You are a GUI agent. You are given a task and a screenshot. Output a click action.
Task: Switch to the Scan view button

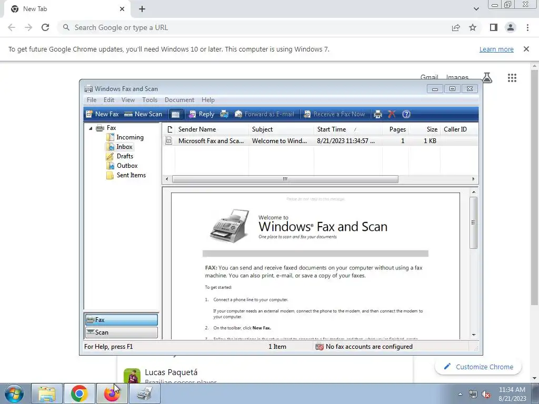pyautogui.click(x=122, y=332)
